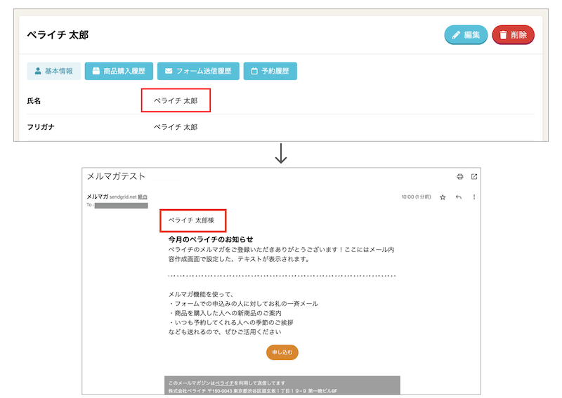Click the フリガナ value field
Screen dimensions: 562x398
pyautogui.click(x=176, y=127)
